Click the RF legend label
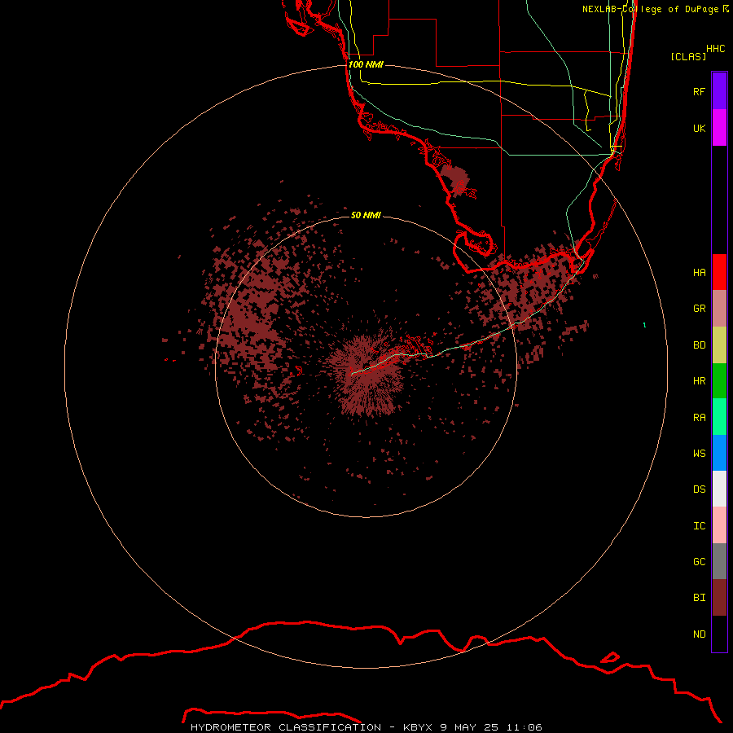The height and width of the screenshot is (733, 733). 699,91
